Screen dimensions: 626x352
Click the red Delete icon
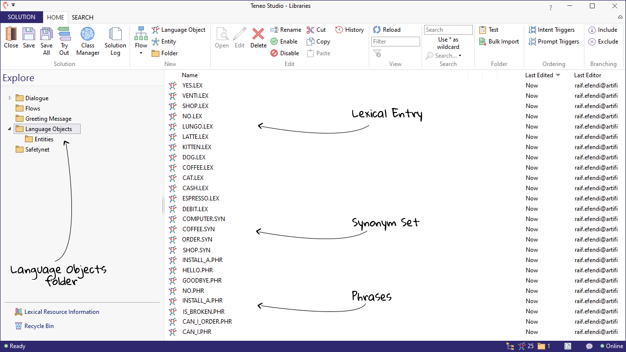coord(258,34)
